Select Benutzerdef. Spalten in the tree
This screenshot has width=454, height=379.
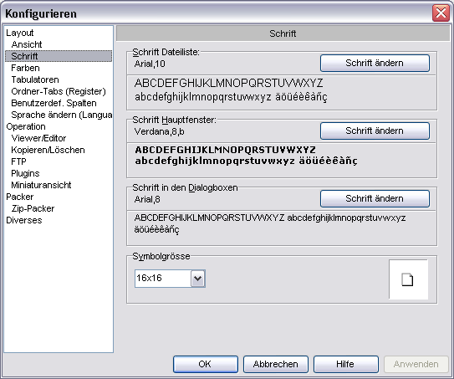tap(54, 103)
